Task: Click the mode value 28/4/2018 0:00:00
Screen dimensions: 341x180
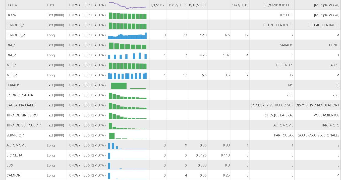Action: click(x=279, y=5)
